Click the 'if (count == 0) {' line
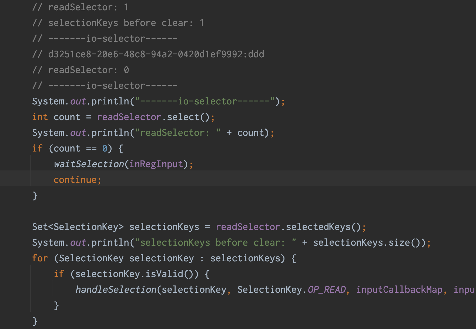This screenshot has height=329, width=476. tap(78, 149)
